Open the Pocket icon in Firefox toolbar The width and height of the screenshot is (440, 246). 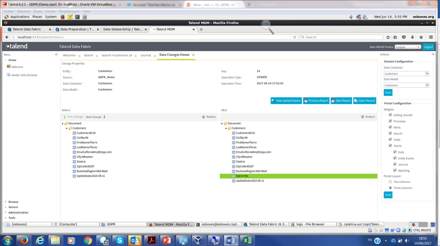[x=404, y=37]
